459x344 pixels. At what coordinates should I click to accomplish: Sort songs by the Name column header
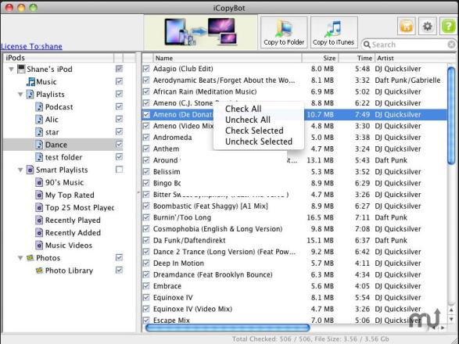(228, 58)
